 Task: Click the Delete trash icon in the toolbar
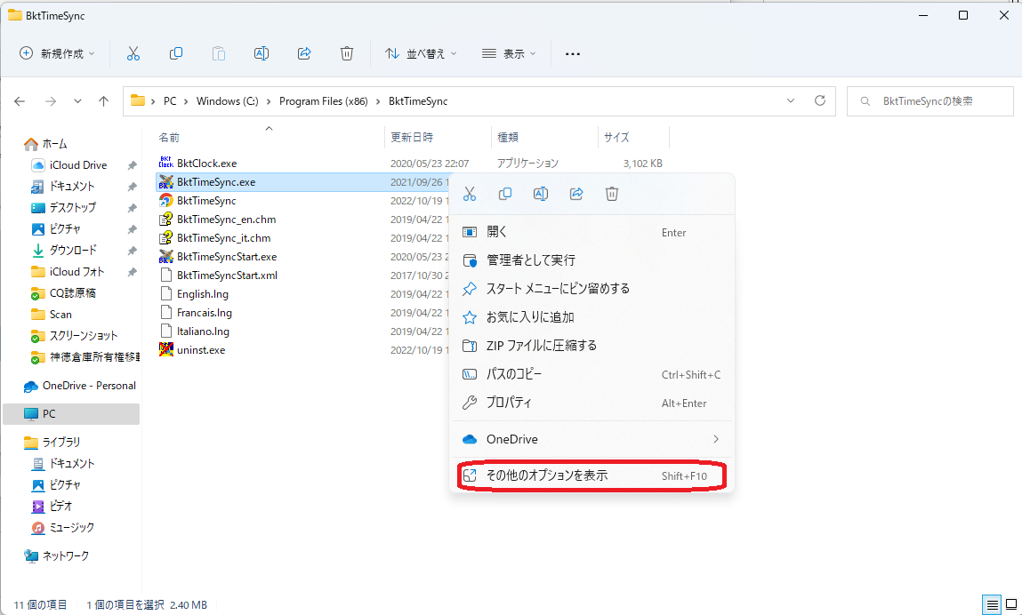347,53
